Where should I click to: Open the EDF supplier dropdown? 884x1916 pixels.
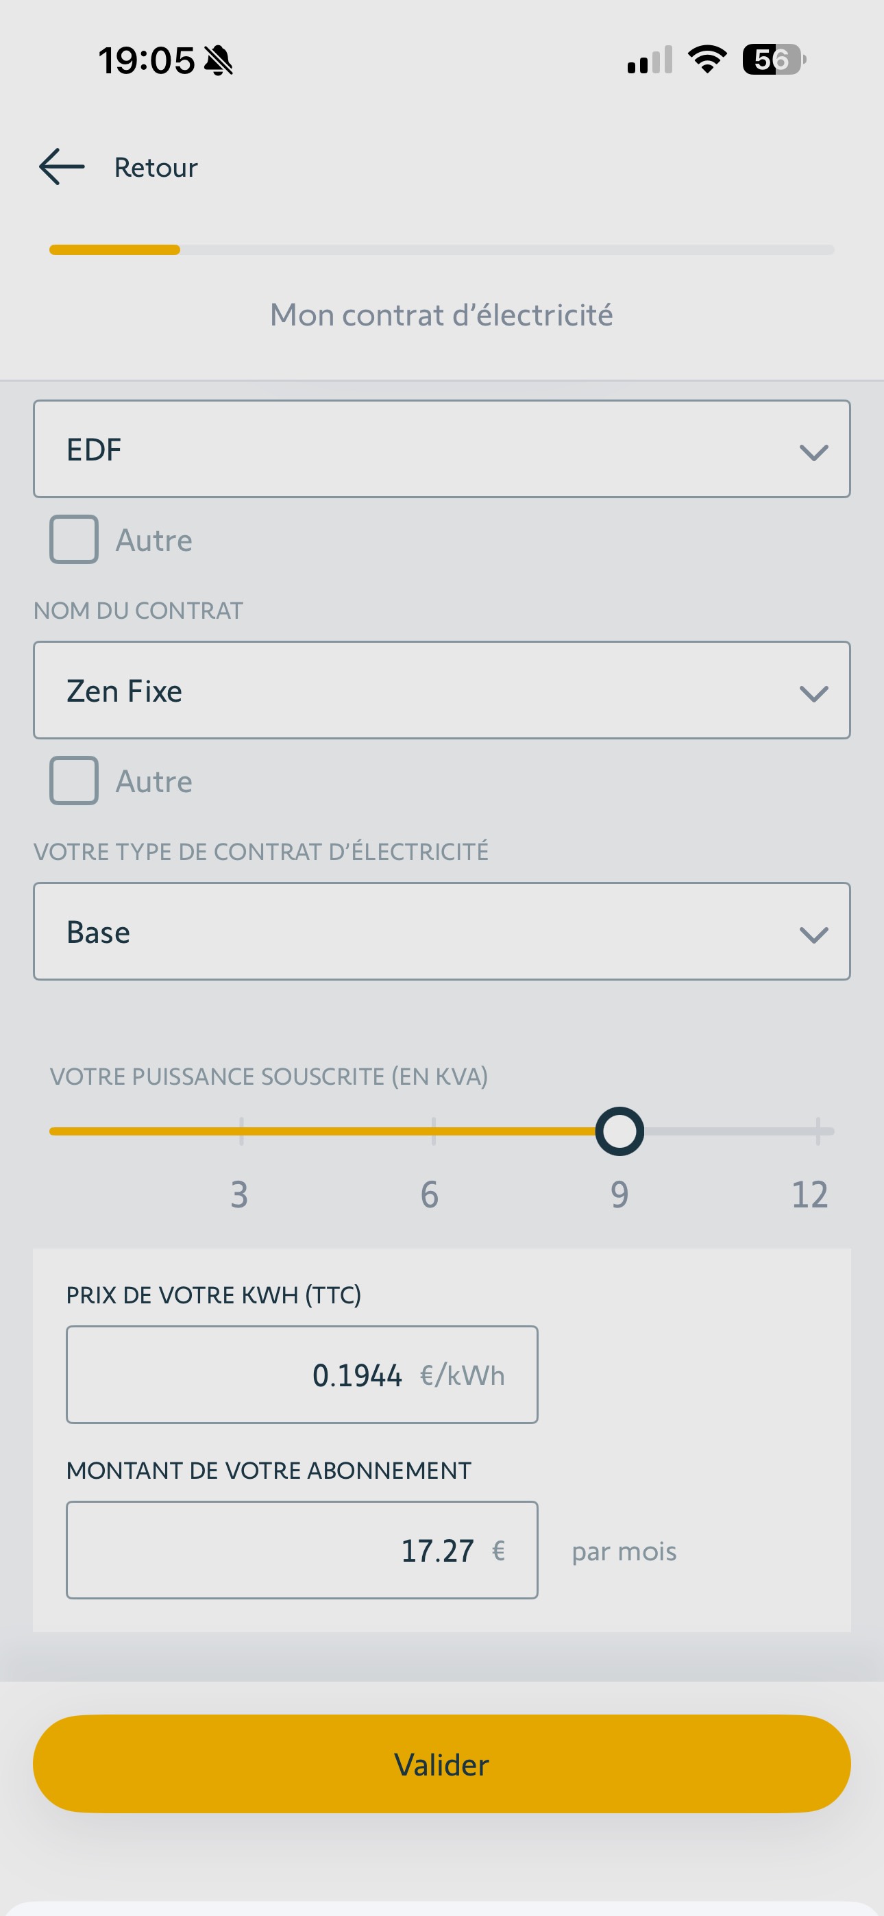[x=441, y=450]
